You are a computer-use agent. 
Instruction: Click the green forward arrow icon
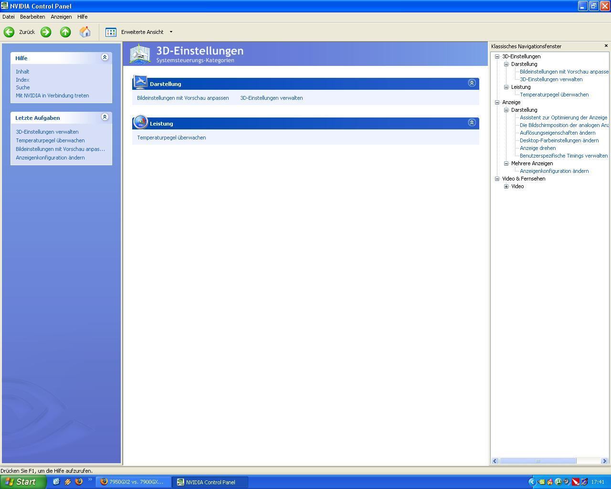pyautogui.click(x=46, y=32)
